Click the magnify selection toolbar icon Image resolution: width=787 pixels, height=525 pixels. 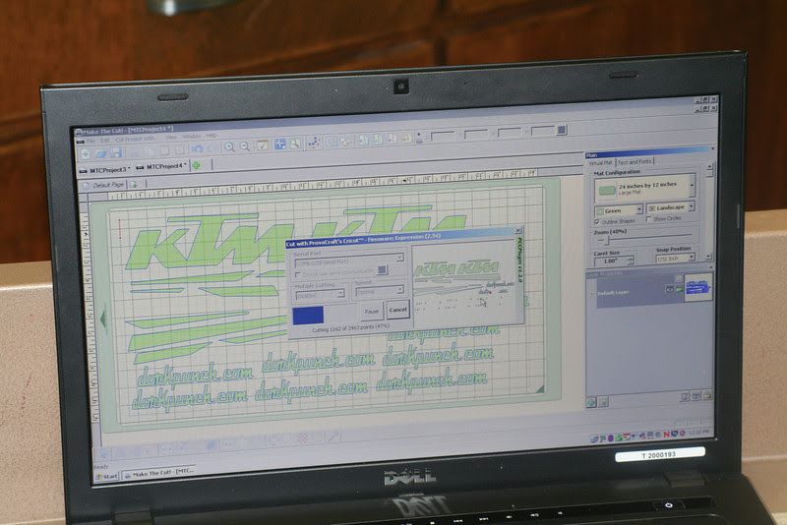pos(295,144)
